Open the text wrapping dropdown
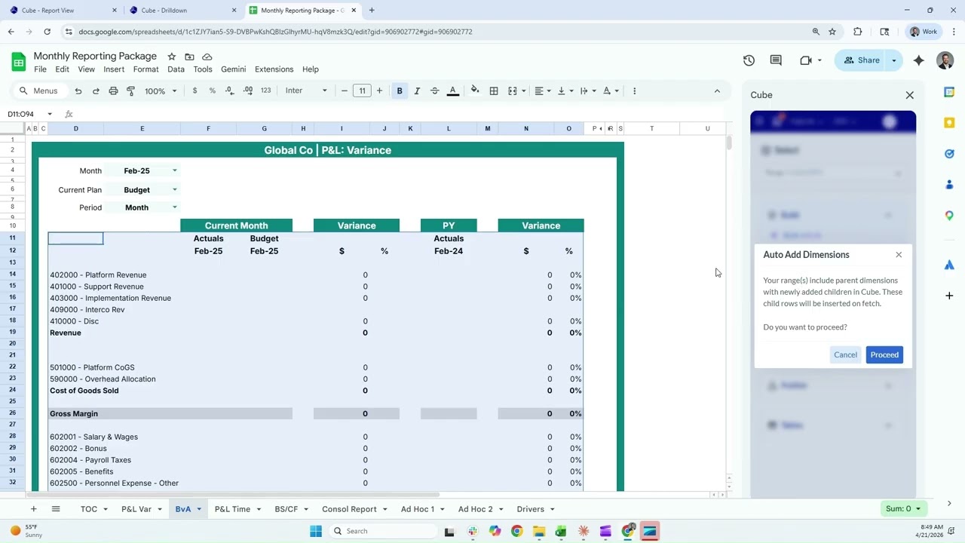 point(587,90)
